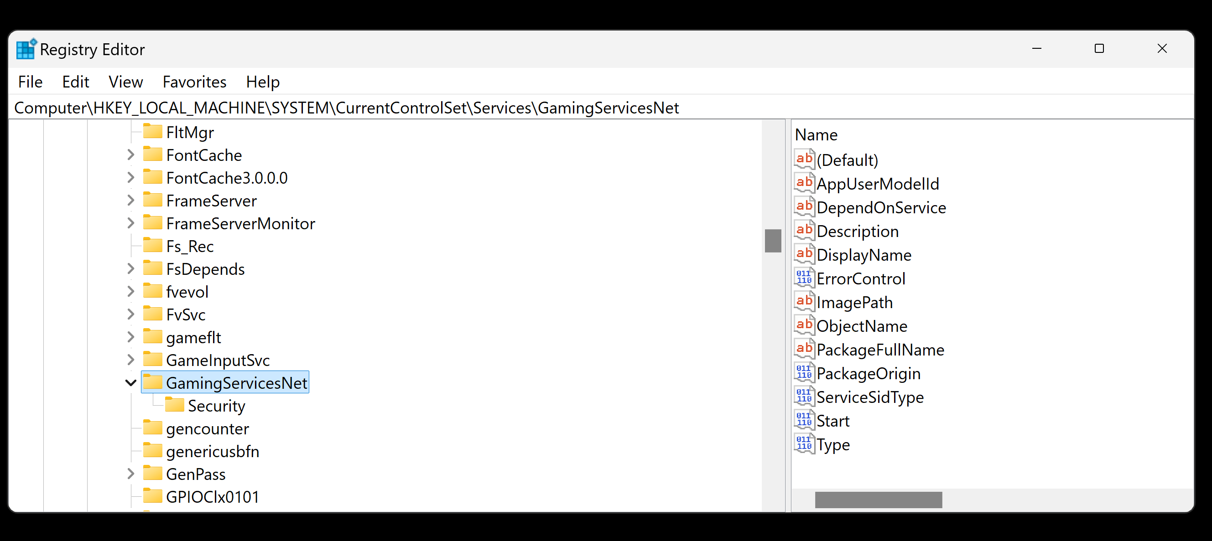The image size is (1212, 541).
Task: Open the Edit menu
Action: click(75, 82)
